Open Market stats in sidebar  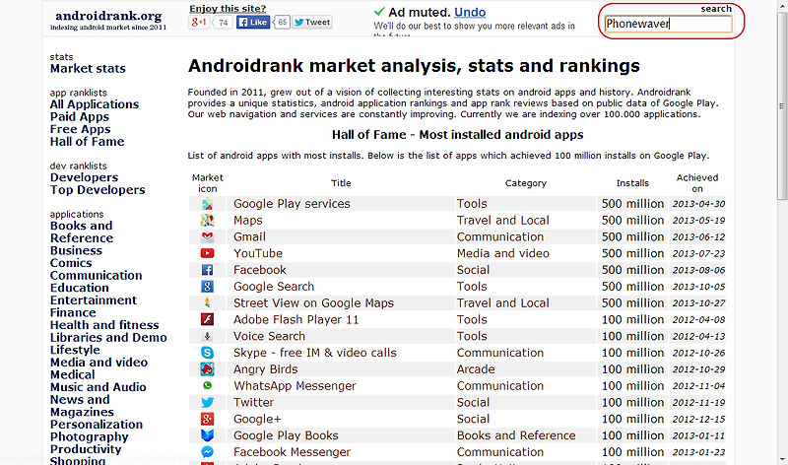click(88, 69)
